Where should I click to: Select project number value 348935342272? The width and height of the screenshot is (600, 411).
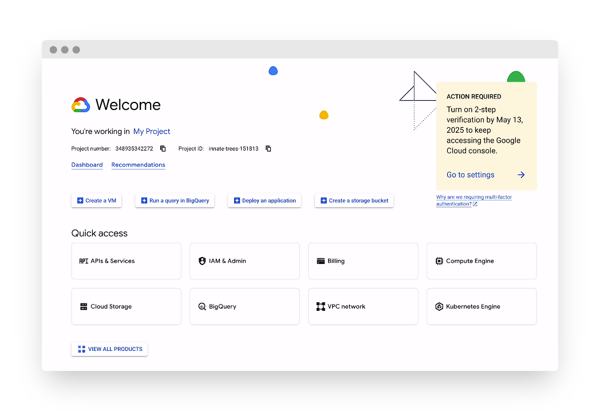[135, 148]
